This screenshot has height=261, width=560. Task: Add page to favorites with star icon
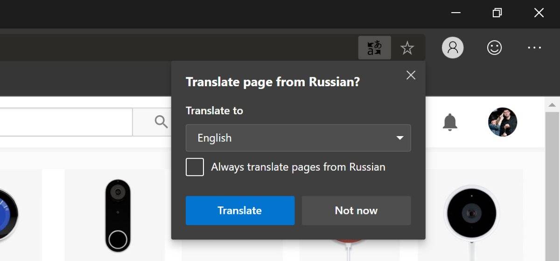(407, 48)
